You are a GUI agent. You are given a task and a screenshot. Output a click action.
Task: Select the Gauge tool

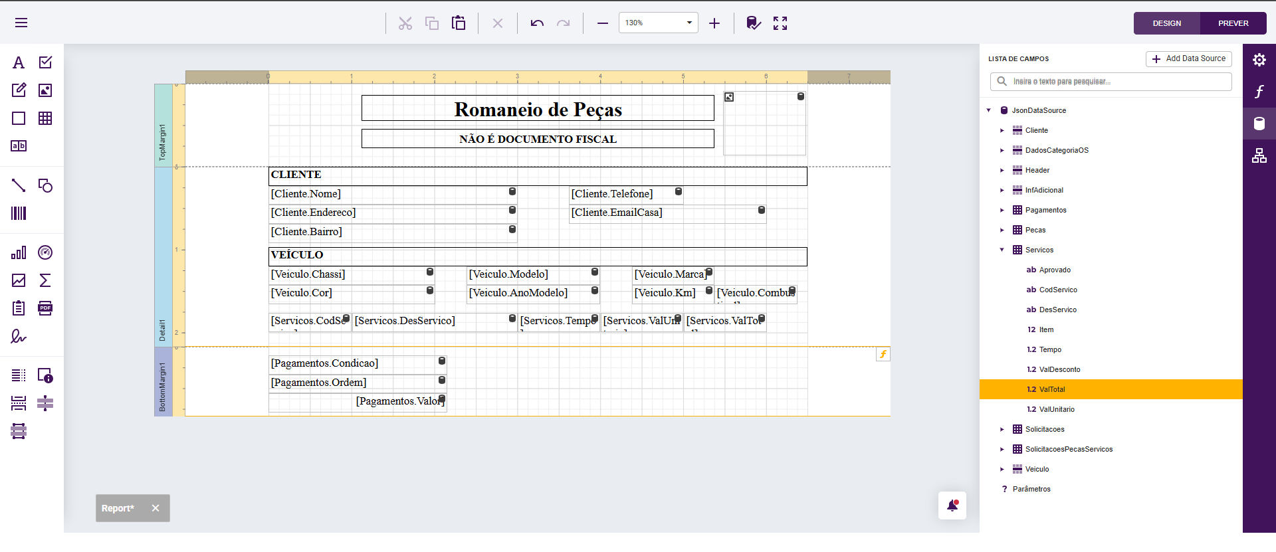(45, 252)
